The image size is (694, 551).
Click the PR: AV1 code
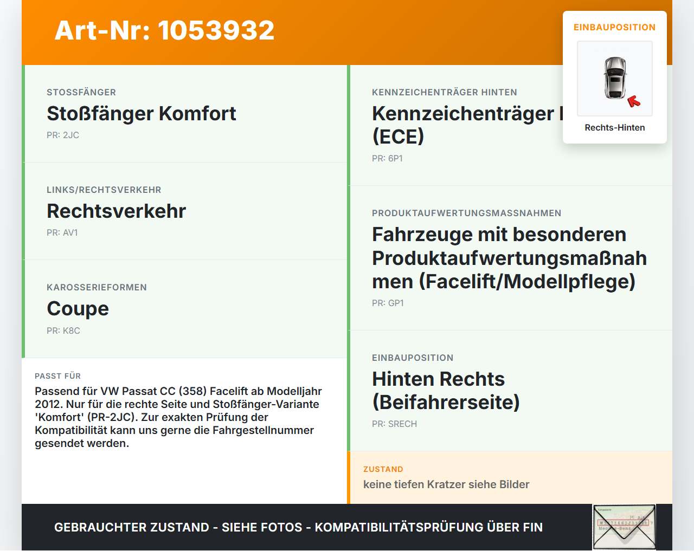[62, 233]
